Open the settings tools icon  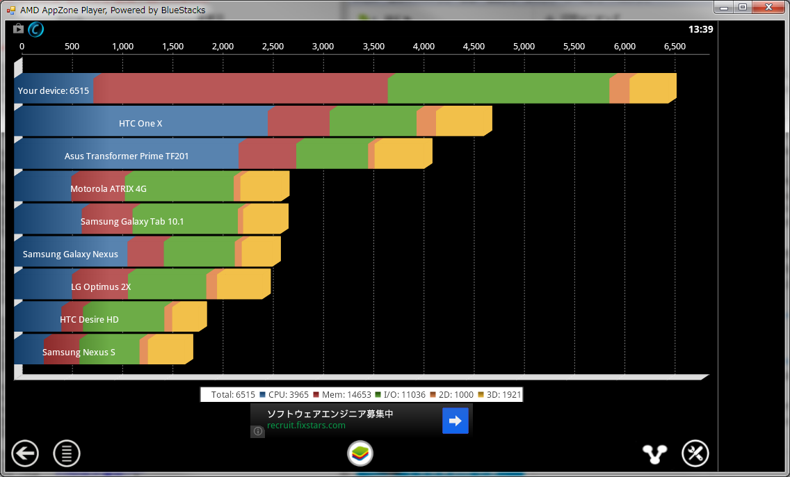point(695,453)
